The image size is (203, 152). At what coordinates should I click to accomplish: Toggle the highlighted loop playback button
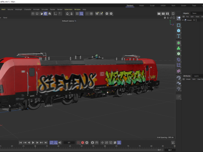[52, 143]
